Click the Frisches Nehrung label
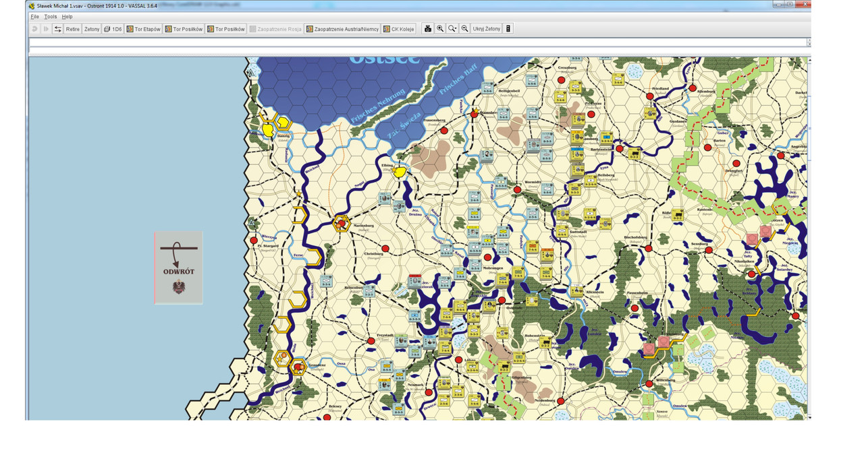 378,105
